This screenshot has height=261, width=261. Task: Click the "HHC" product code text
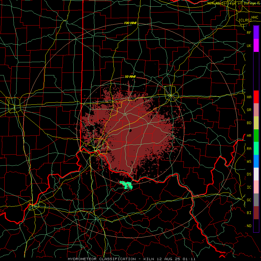(255, 17)
